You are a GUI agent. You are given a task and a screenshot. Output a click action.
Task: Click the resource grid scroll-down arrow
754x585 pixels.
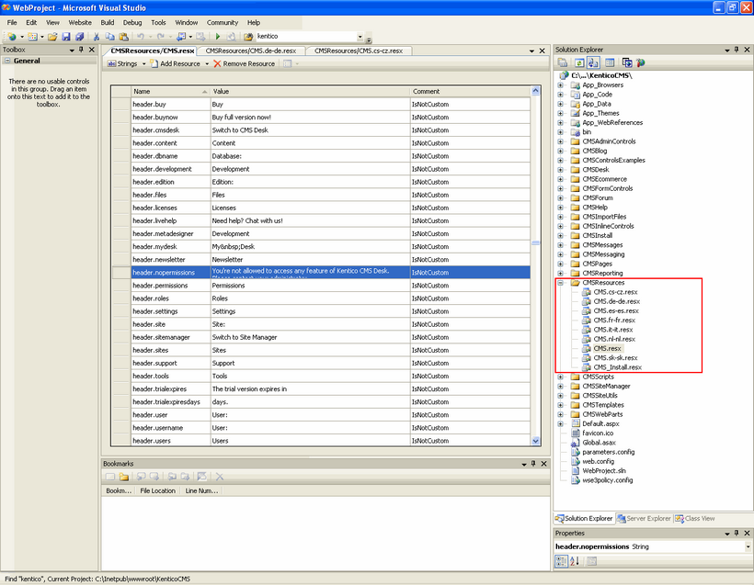click(x=536, y=441)
